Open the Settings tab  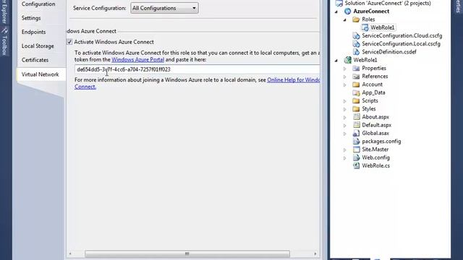click(31, 18)
